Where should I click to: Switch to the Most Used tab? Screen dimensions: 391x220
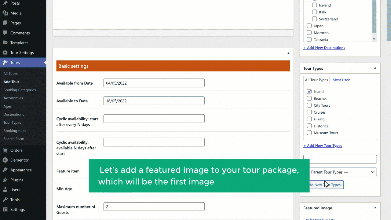coord(341,80)
